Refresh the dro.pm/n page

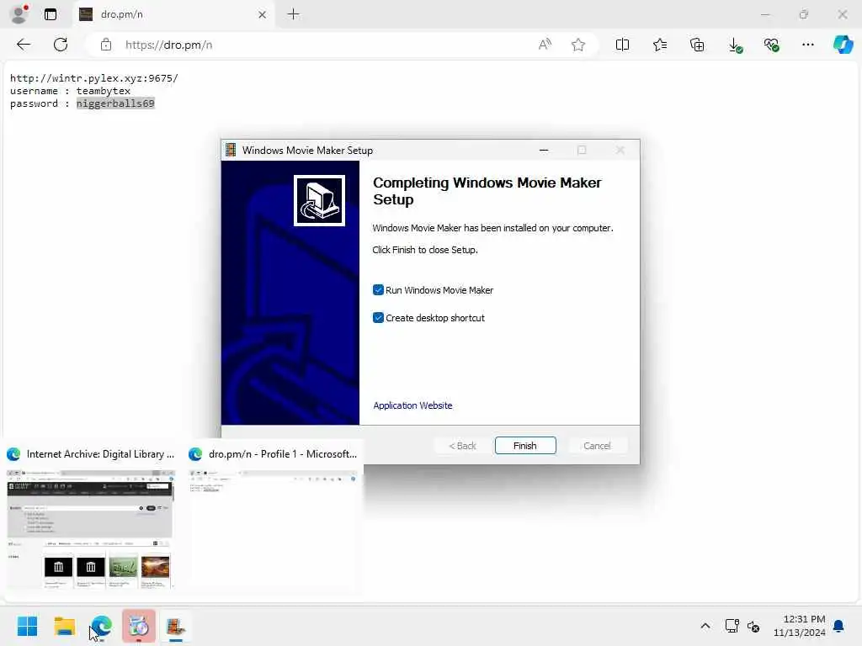61,45
